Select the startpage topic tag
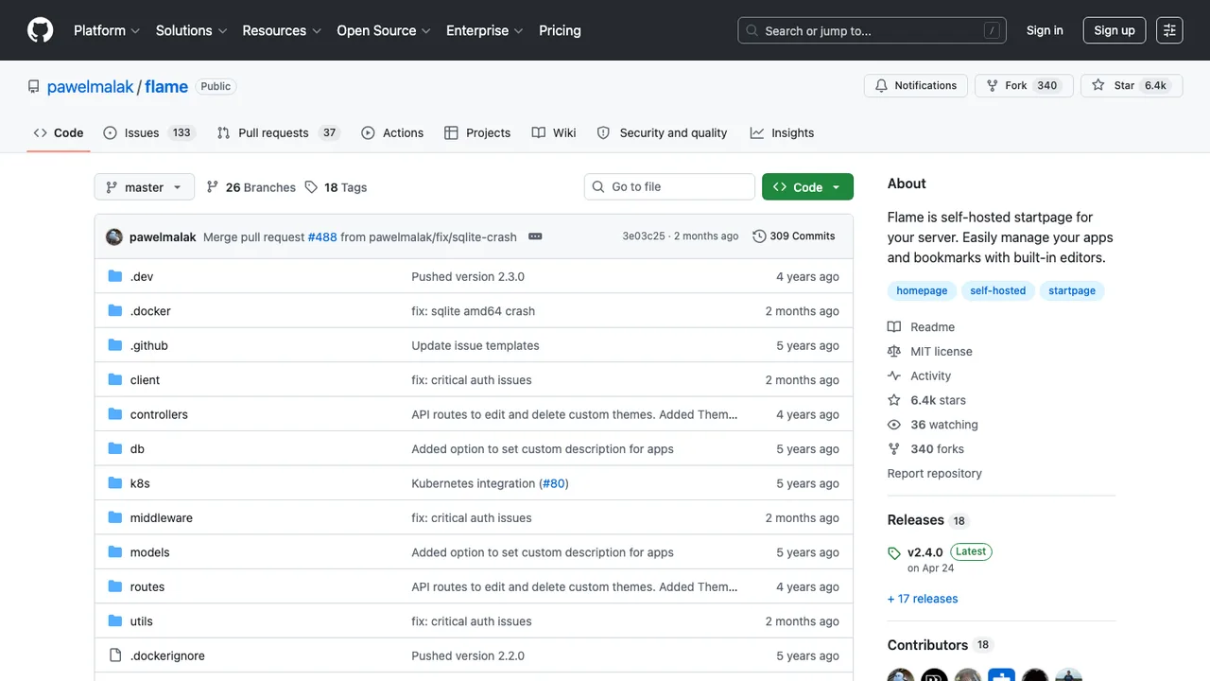 tap(1072, 291)
